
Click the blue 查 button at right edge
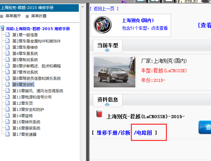(205, 127)
